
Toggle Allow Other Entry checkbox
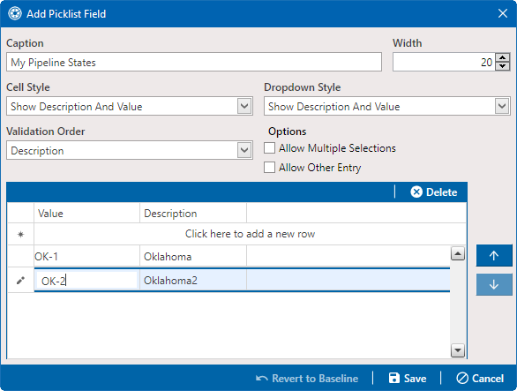point(269,168)
